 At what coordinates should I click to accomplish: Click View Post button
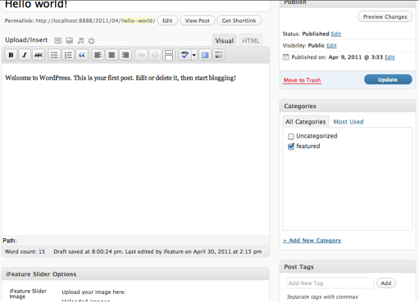point(197,20)
